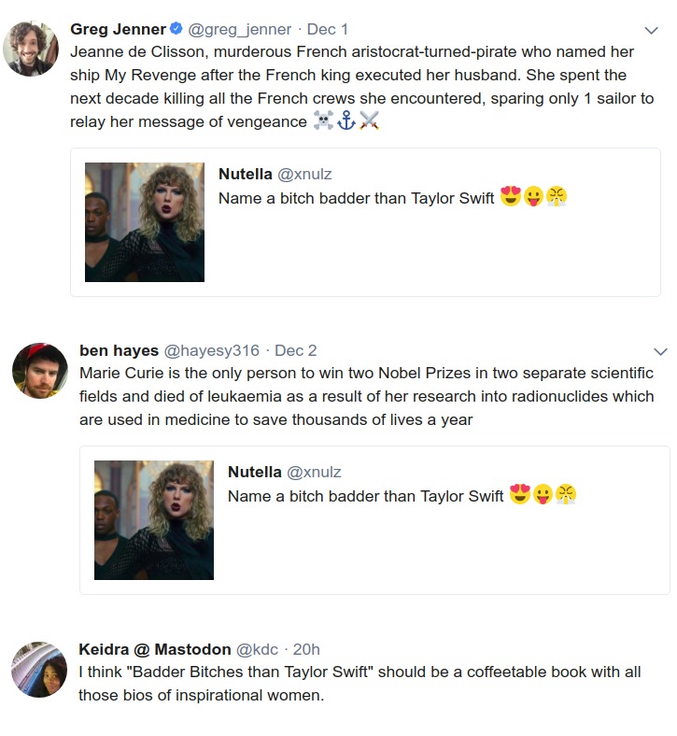Expand the options chevron on ben hayes' tweet
This screenshot has width=677, height=736.
pos(660,352)
